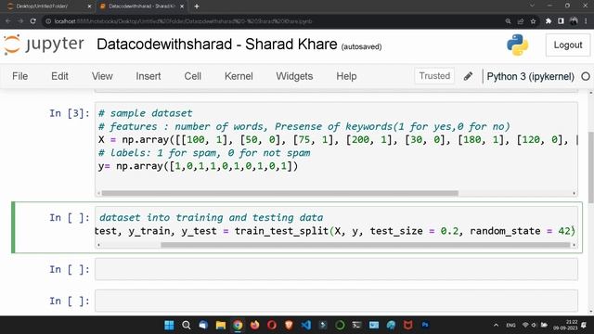Click into the last empty code cell
This screenshot has height=334, width=594.
point(336,301)
